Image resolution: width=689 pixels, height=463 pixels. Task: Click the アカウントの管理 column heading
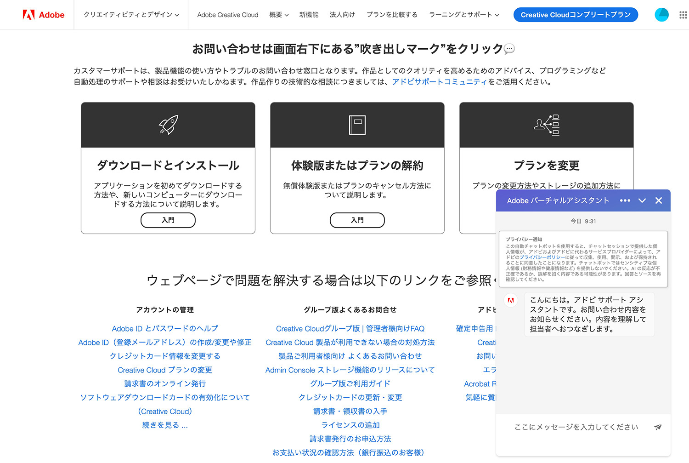point(165,310)
